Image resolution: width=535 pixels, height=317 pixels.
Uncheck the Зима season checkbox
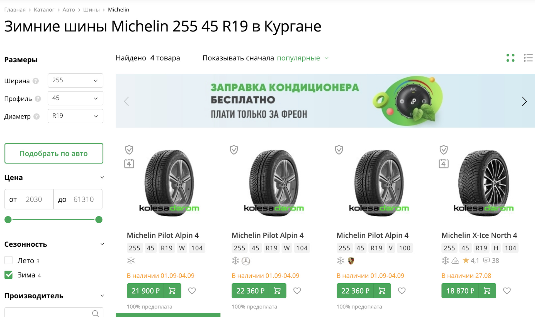pos(9,275)
